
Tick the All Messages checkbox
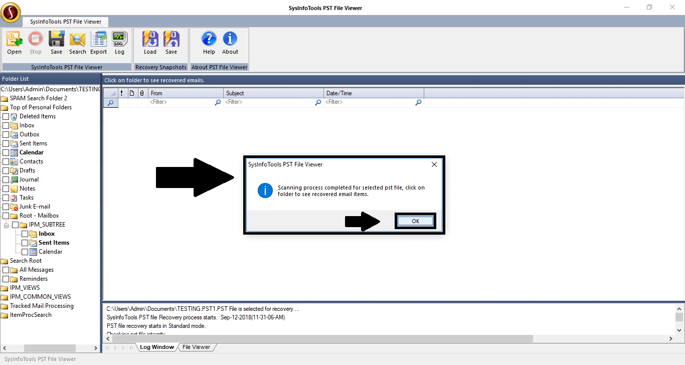pyautogui.click(x=6, y=270)
